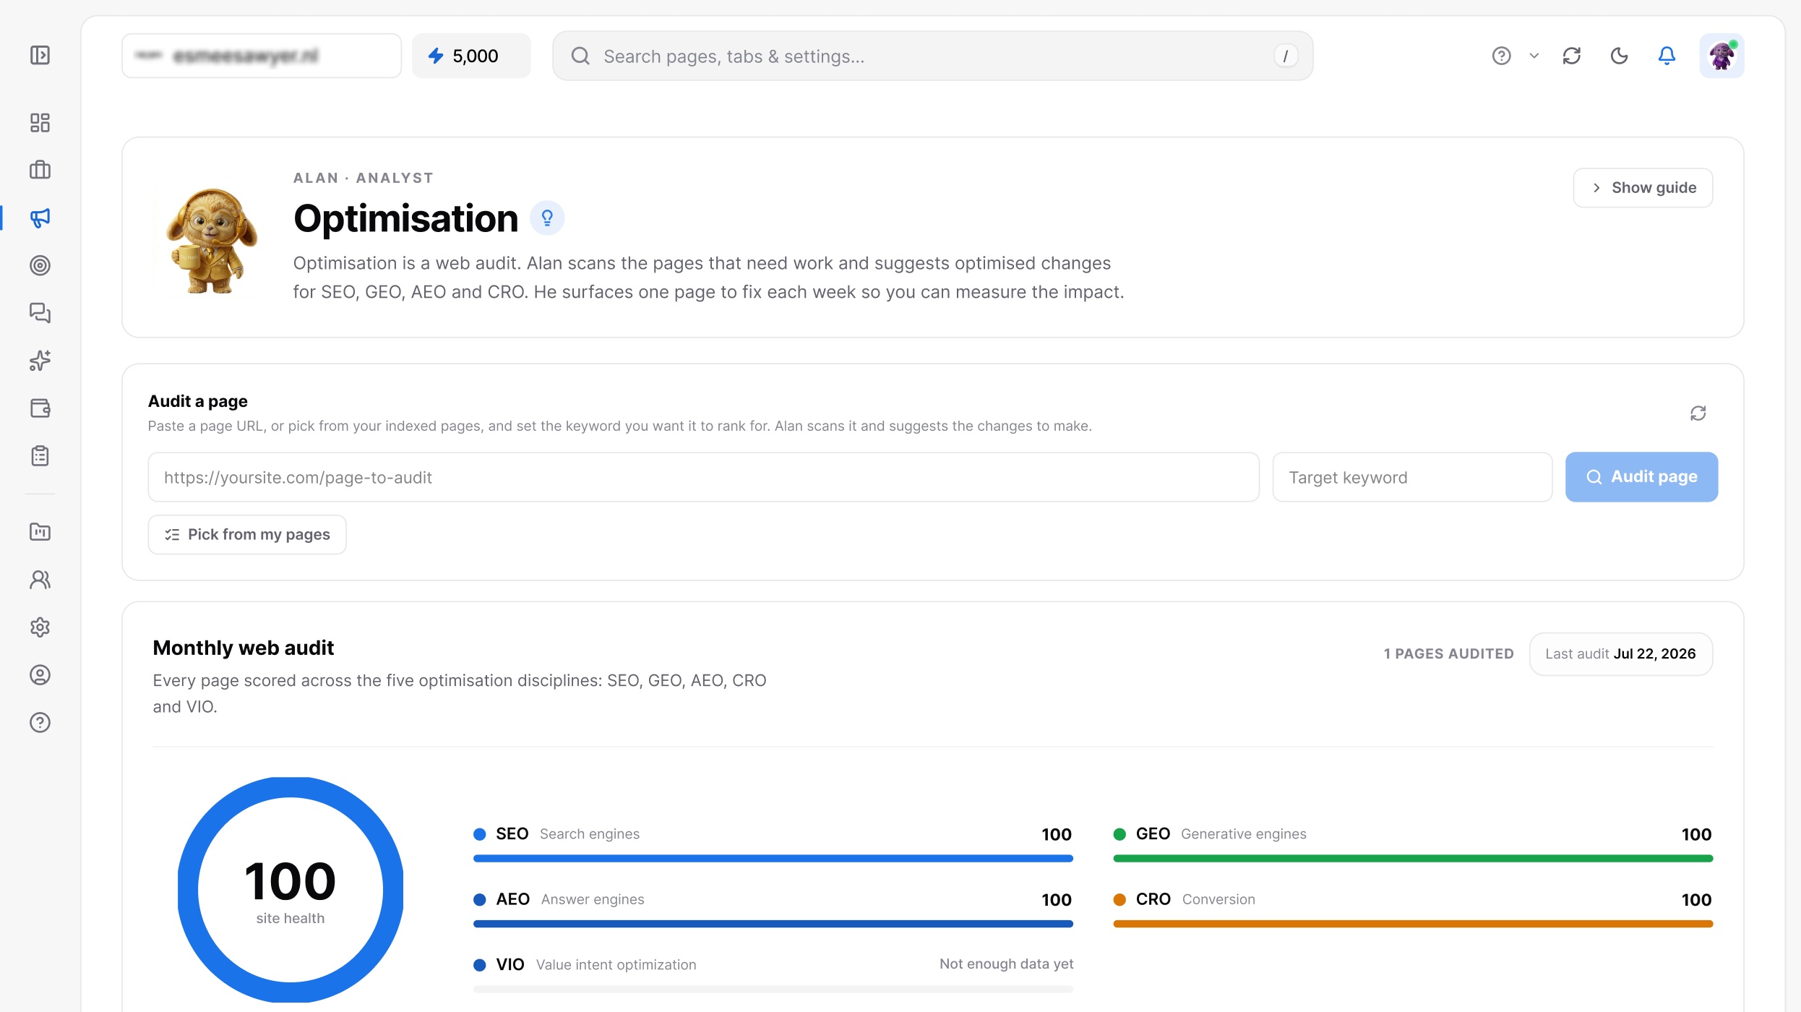The width and height of the screenshot is (1801, 1012).
Task: Focus the search pages and settings box
Action: [932, 56]
